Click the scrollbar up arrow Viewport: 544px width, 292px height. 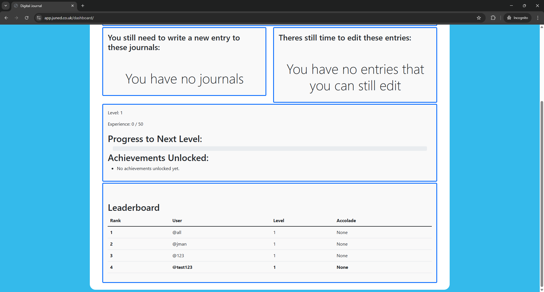542,27
